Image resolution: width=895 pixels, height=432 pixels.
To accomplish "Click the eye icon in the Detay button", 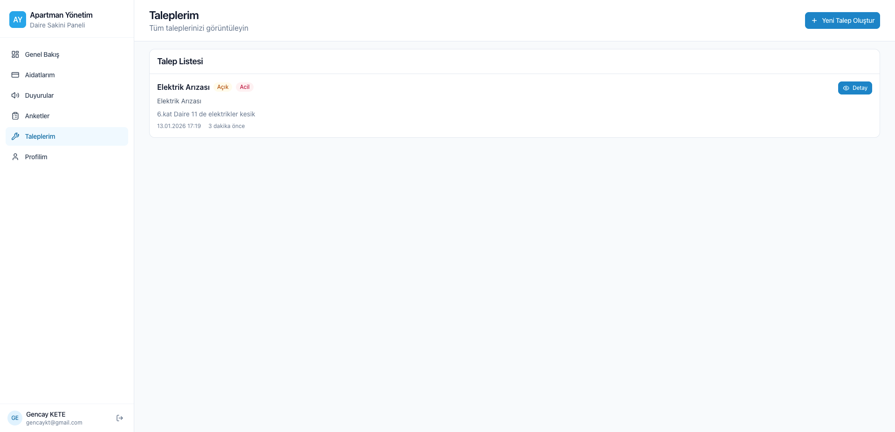I will [x=846, y=88].
